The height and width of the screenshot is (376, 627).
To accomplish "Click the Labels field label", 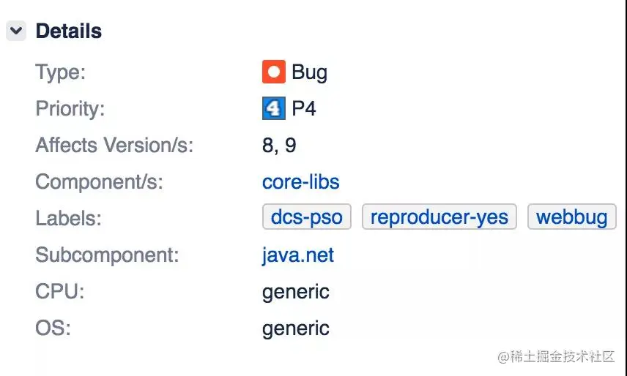I will click(68, 218).
